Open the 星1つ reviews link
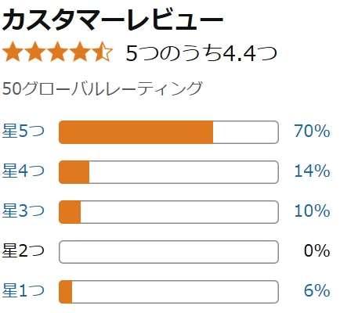Image resolution: width=340 pixels, height=313 pixels. pos(24,290)
